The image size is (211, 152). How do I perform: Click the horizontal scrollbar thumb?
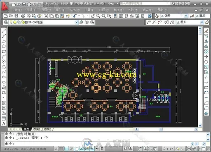point(161,129)
